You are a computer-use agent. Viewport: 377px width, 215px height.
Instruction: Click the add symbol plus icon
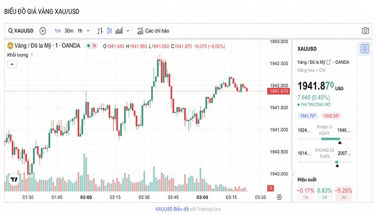coord(43,31)
